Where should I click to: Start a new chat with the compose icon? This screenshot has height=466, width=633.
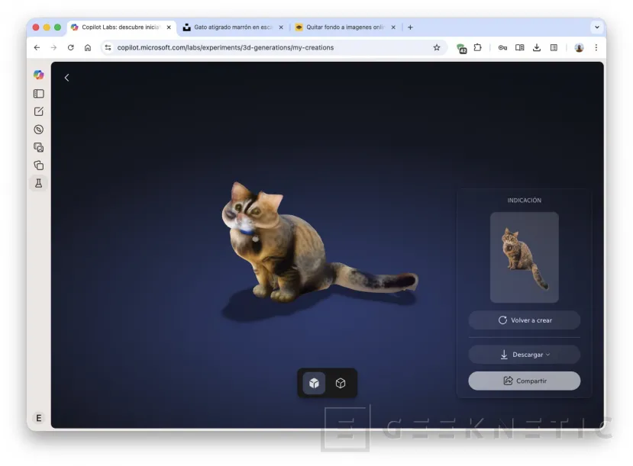(38, 111)
